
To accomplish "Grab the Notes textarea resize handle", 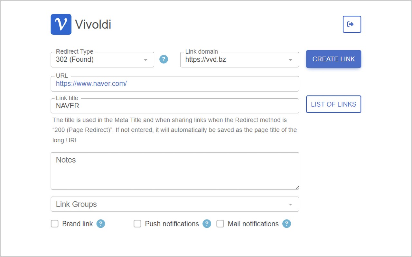I will [x=297, y=188].
